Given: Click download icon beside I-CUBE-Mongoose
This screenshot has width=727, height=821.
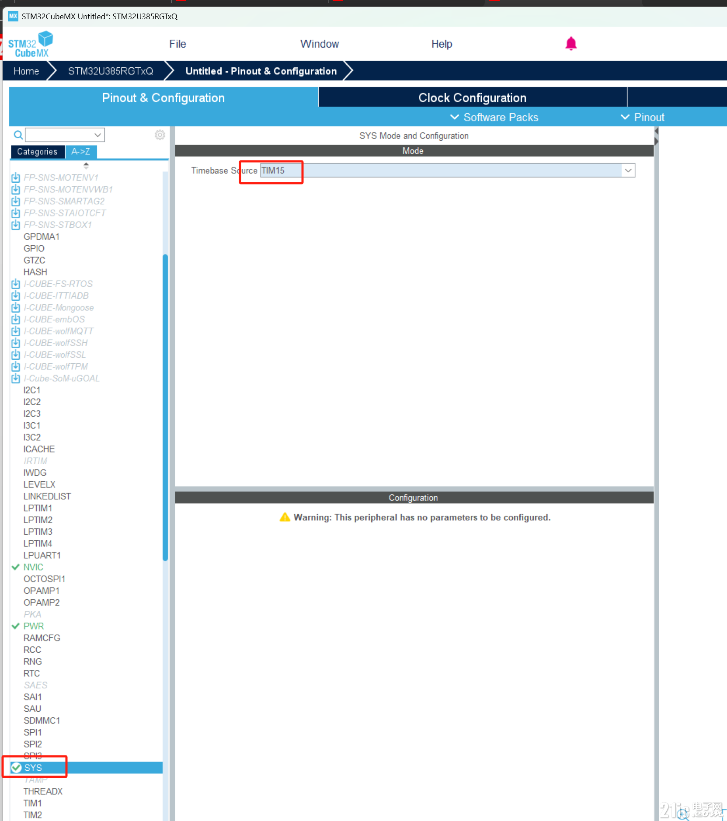Looking at the screenshot, I should pyautogui.click(x=16, y=307).
